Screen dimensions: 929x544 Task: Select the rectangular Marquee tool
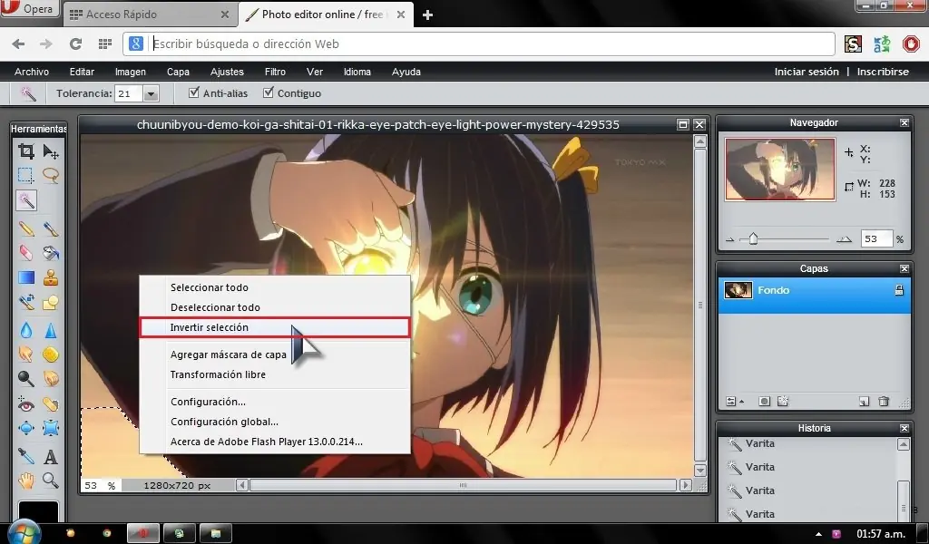(26, 175)
